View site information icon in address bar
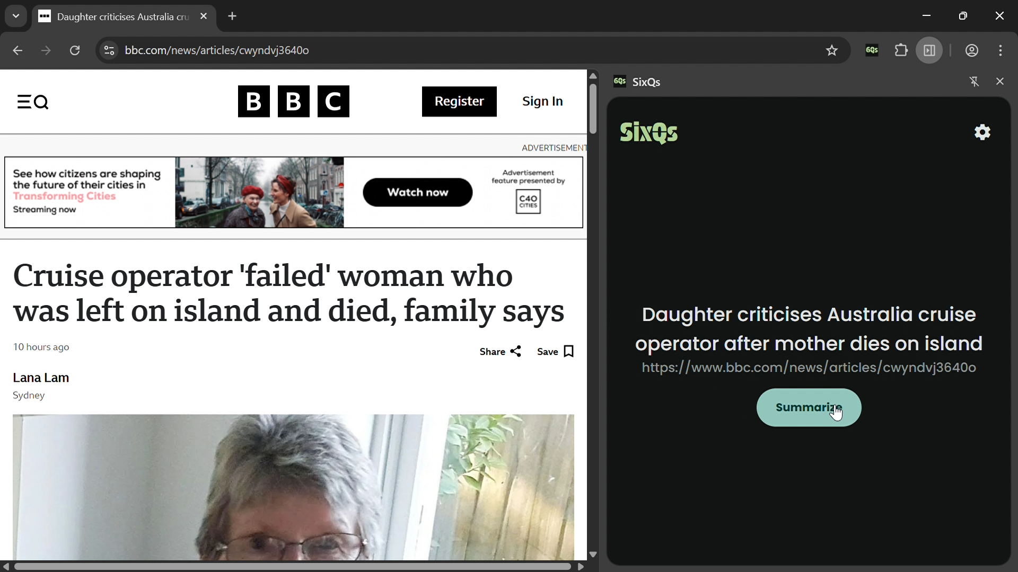1018x572 pixels. point(109,51)
